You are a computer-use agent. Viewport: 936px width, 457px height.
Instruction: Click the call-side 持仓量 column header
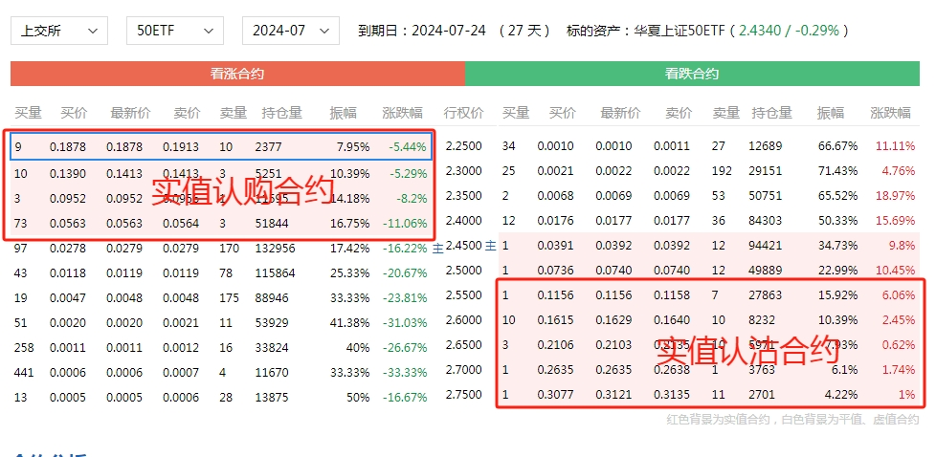[281, 112]
